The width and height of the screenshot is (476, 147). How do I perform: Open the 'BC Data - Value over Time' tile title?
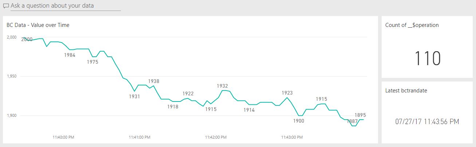click(38, 25)
